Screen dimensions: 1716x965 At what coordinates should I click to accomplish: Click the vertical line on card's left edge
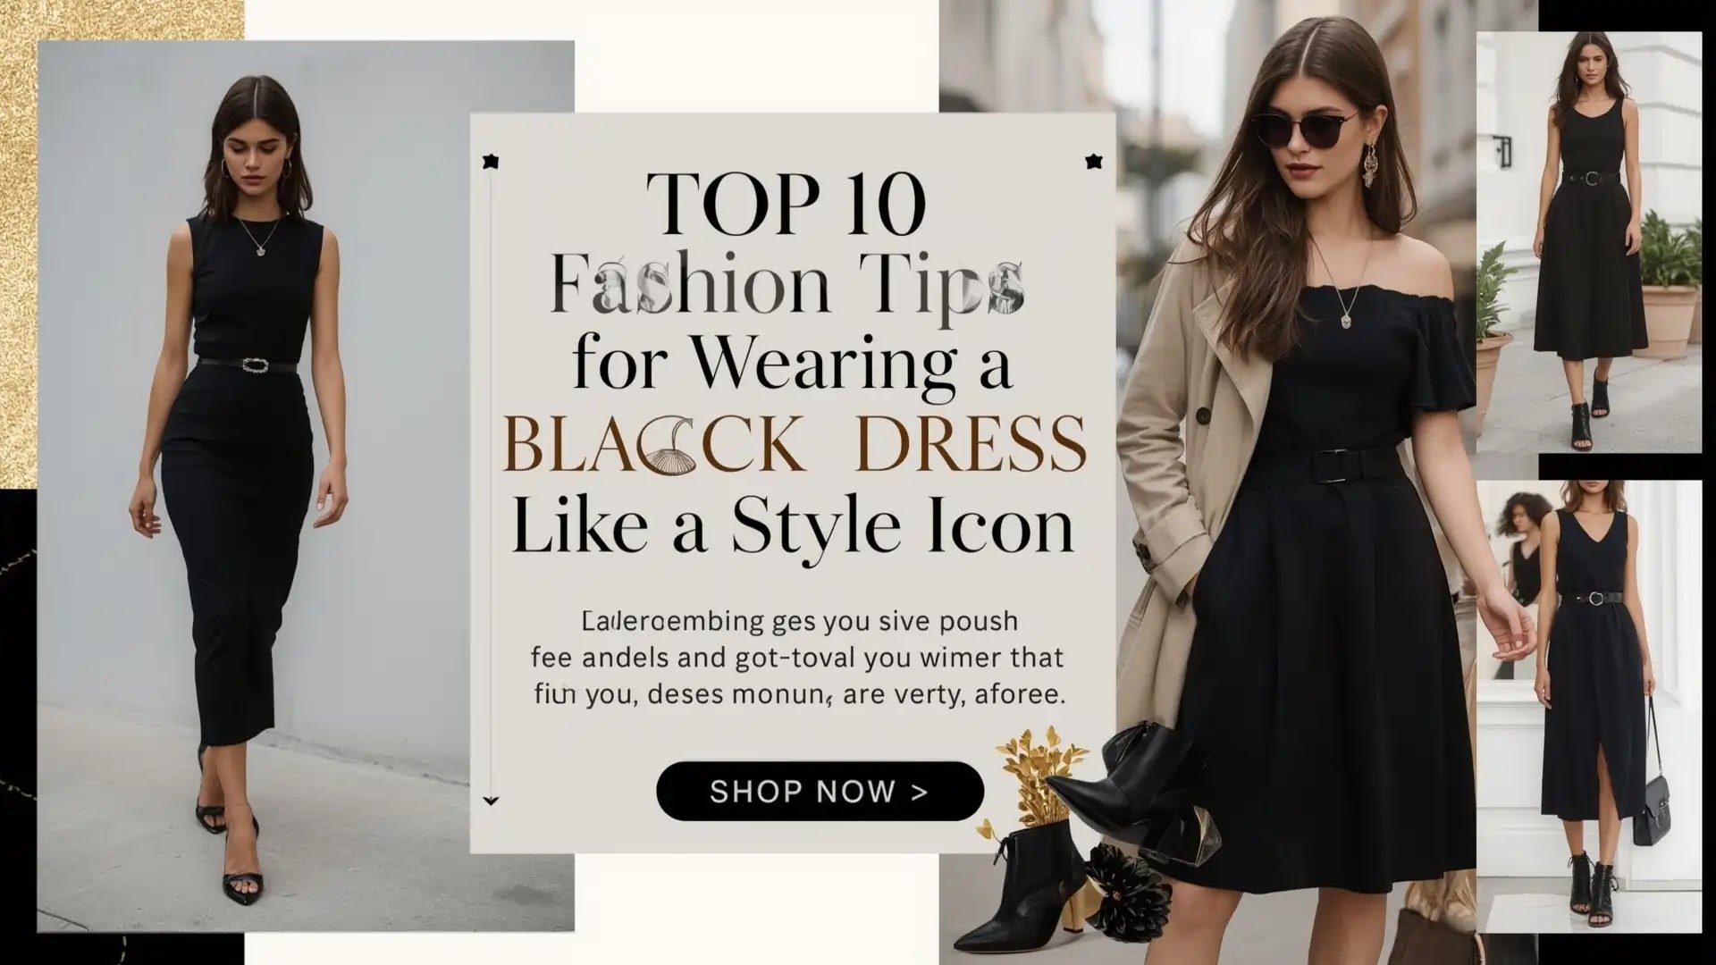pos(490,482)
